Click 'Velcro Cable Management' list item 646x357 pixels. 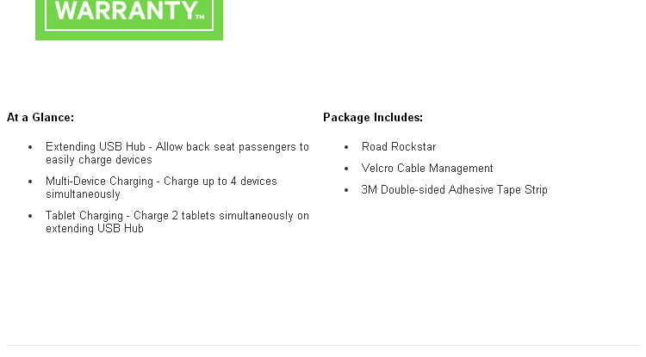427,169
